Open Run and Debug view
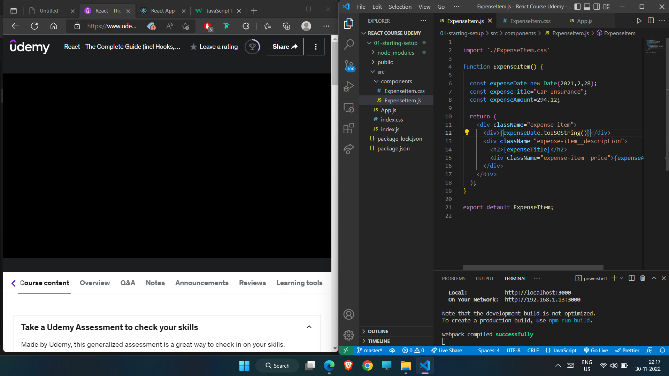The width and height of the screenshot is (669, 376). [349, 86]
